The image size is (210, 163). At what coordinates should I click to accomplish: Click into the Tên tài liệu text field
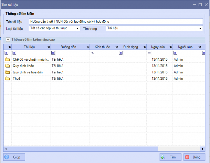point(116,21)
